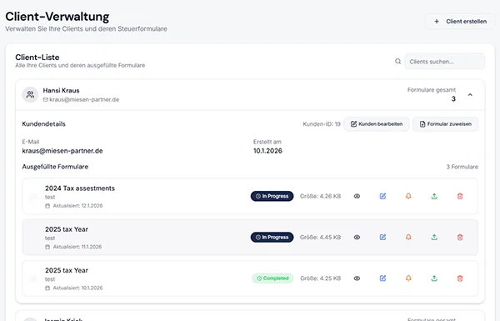Edit the 2024 Tax assestments form
Screen dimensions: 500x321
382,196
